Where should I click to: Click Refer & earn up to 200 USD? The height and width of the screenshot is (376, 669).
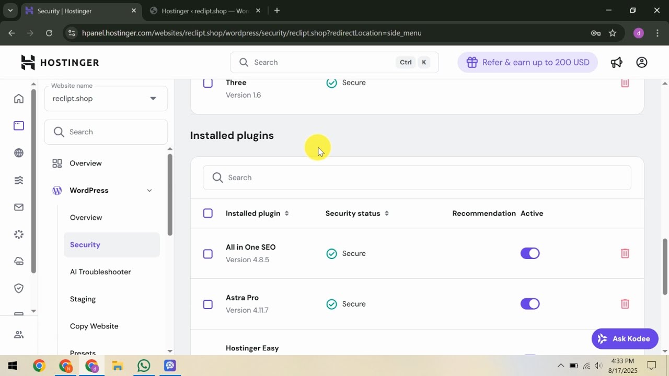527,63
